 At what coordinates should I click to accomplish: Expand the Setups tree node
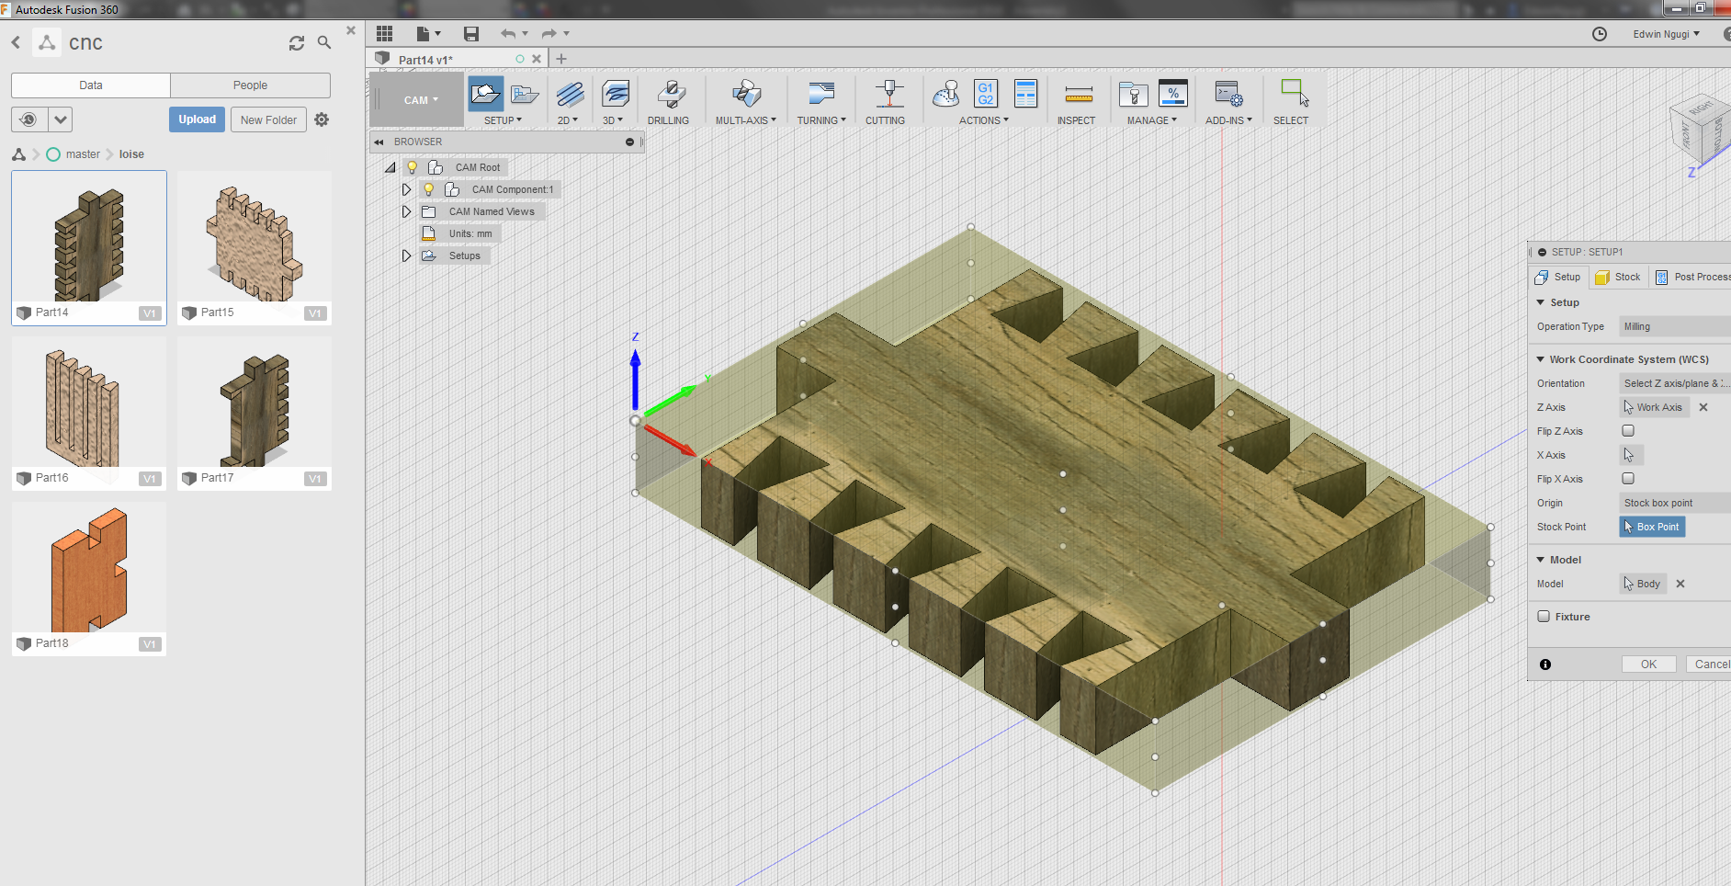point(406,256)
